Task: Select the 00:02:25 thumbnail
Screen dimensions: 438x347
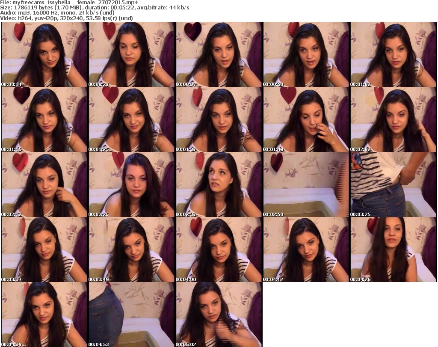Action: click(132, 184)
